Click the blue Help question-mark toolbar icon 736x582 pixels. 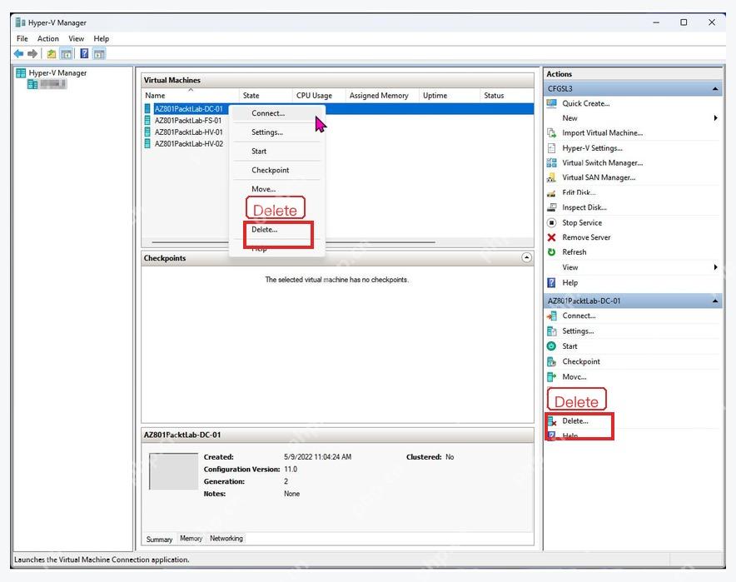point(84,54)
